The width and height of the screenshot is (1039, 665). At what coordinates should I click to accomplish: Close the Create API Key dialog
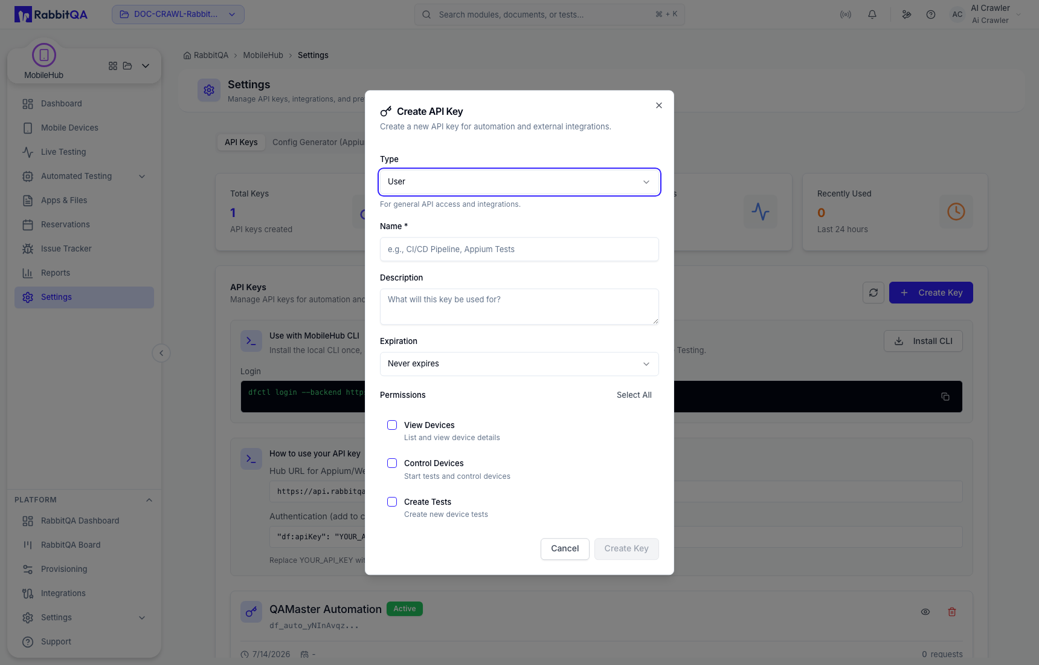point(659,105)
